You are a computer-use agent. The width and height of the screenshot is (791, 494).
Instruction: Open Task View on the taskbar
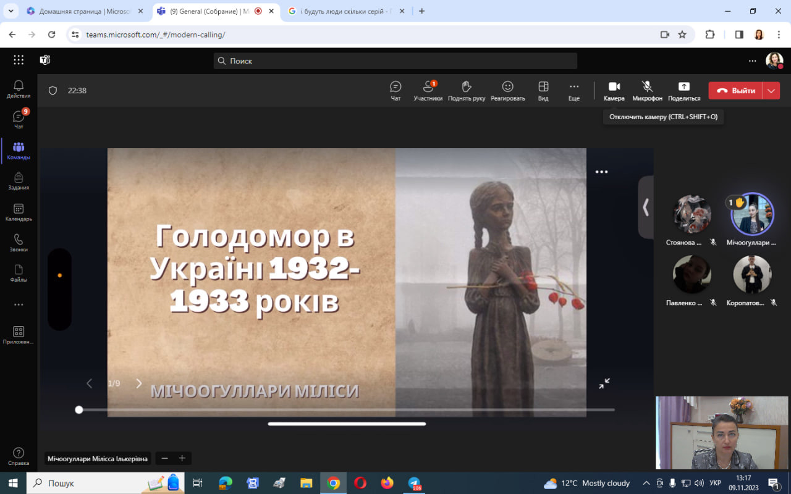pos(198,483)
